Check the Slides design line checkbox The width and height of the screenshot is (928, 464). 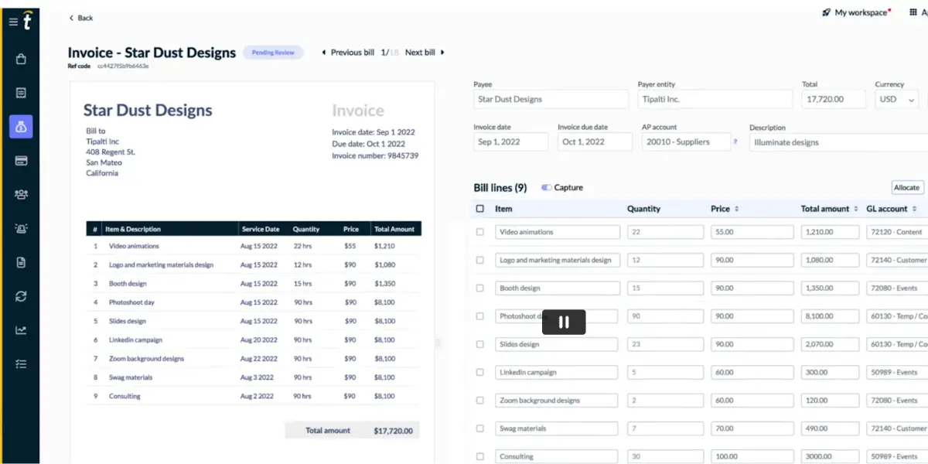click(x=480, y=344)
